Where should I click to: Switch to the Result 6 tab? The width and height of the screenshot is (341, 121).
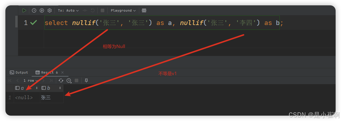coord(47,72)
